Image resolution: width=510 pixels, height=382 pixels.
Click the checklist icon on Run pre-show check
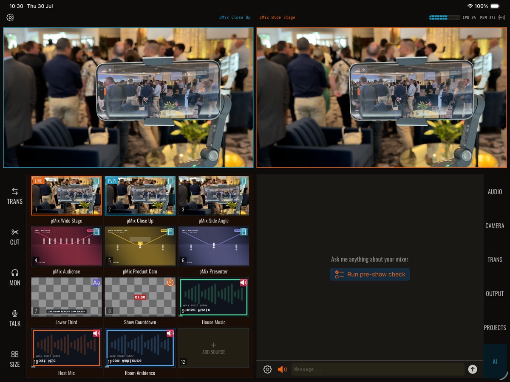tap(340, 275)
